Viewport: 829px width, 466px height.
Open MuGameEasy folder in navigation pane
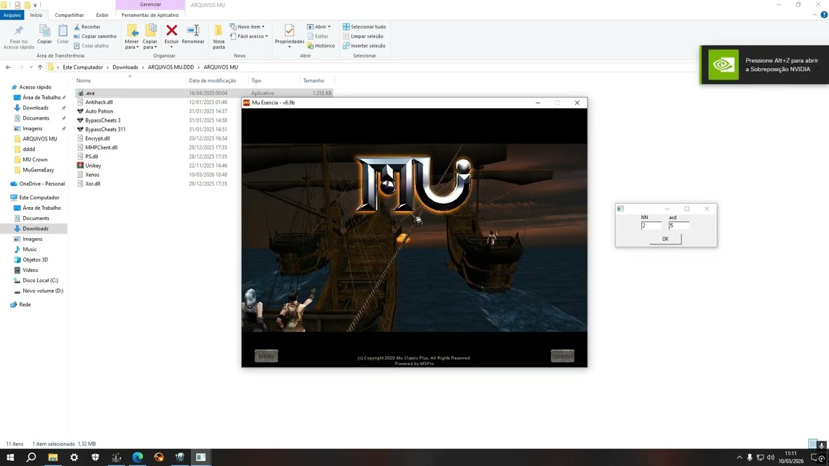pyautogui.click(x=38, y=170)
